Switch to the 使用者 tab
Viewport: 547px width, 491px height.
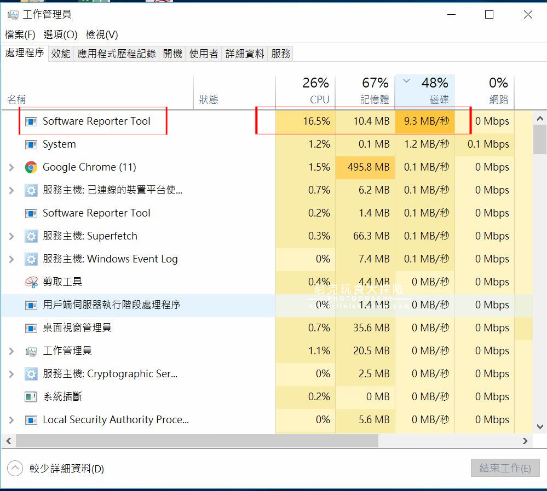[x=204, y=54]
